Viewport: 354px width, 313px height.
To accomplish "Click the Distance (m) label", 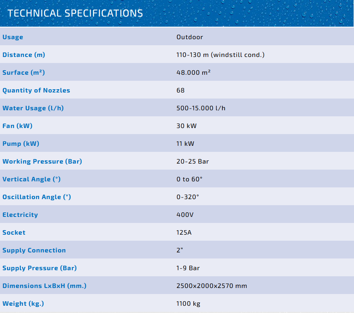I will coord(23,55).
